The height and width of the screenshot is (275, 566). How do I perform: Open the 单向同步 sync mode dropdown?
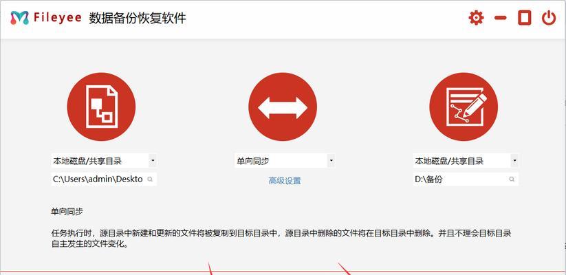(285, 161)
